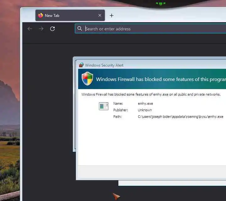
Task: Focus the Search or enter address field
Action: pos(150,29)
